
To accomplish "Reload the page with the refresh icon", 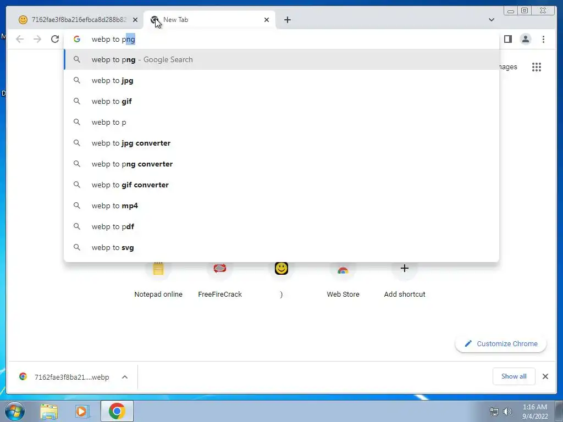I will 55,39.
